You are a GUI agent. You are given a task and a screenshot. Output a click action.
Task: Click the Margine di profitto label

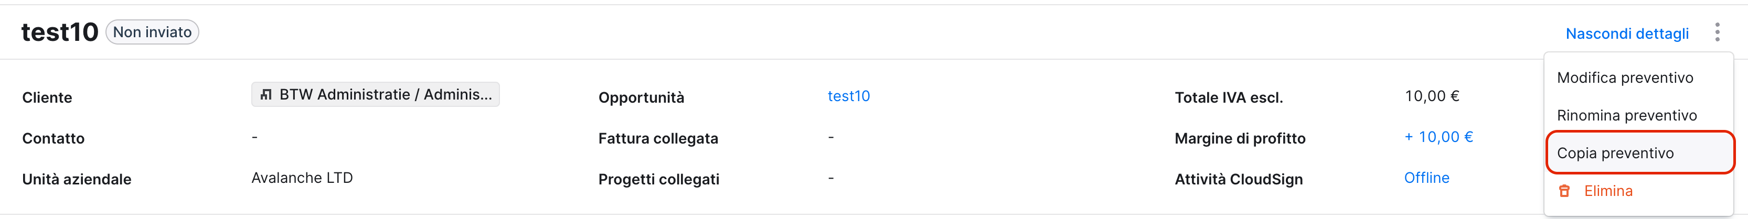coord(1240,138)
